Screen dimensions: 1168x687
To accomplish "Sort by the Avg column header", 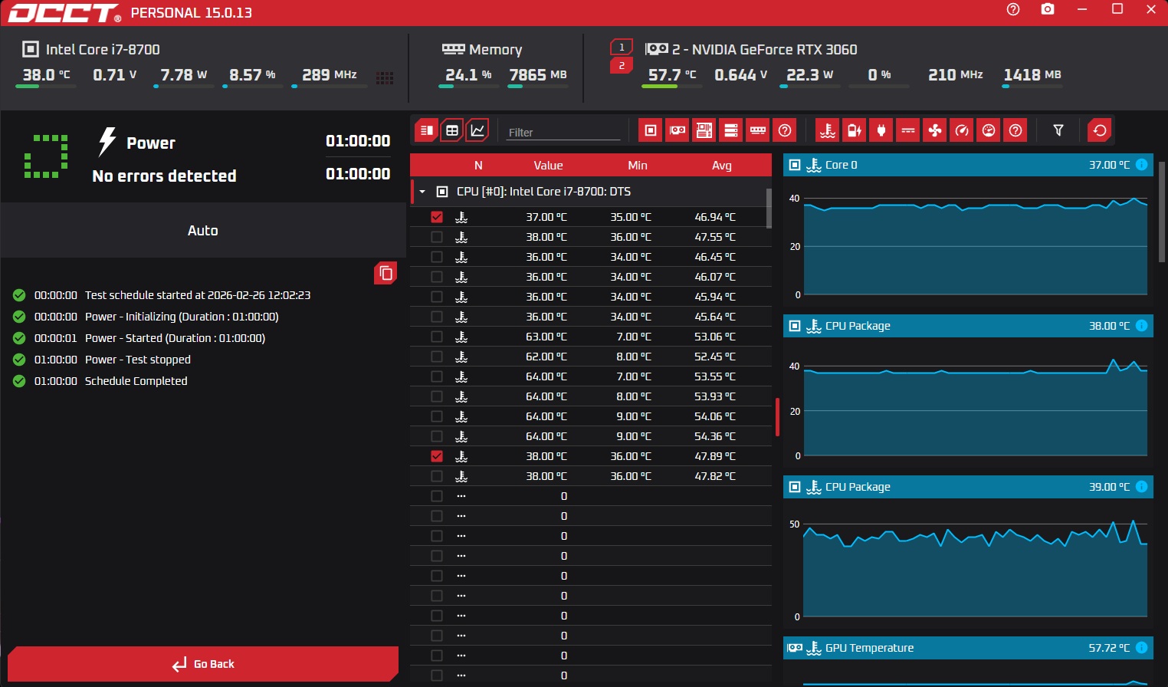I will [x=721, y=165].
